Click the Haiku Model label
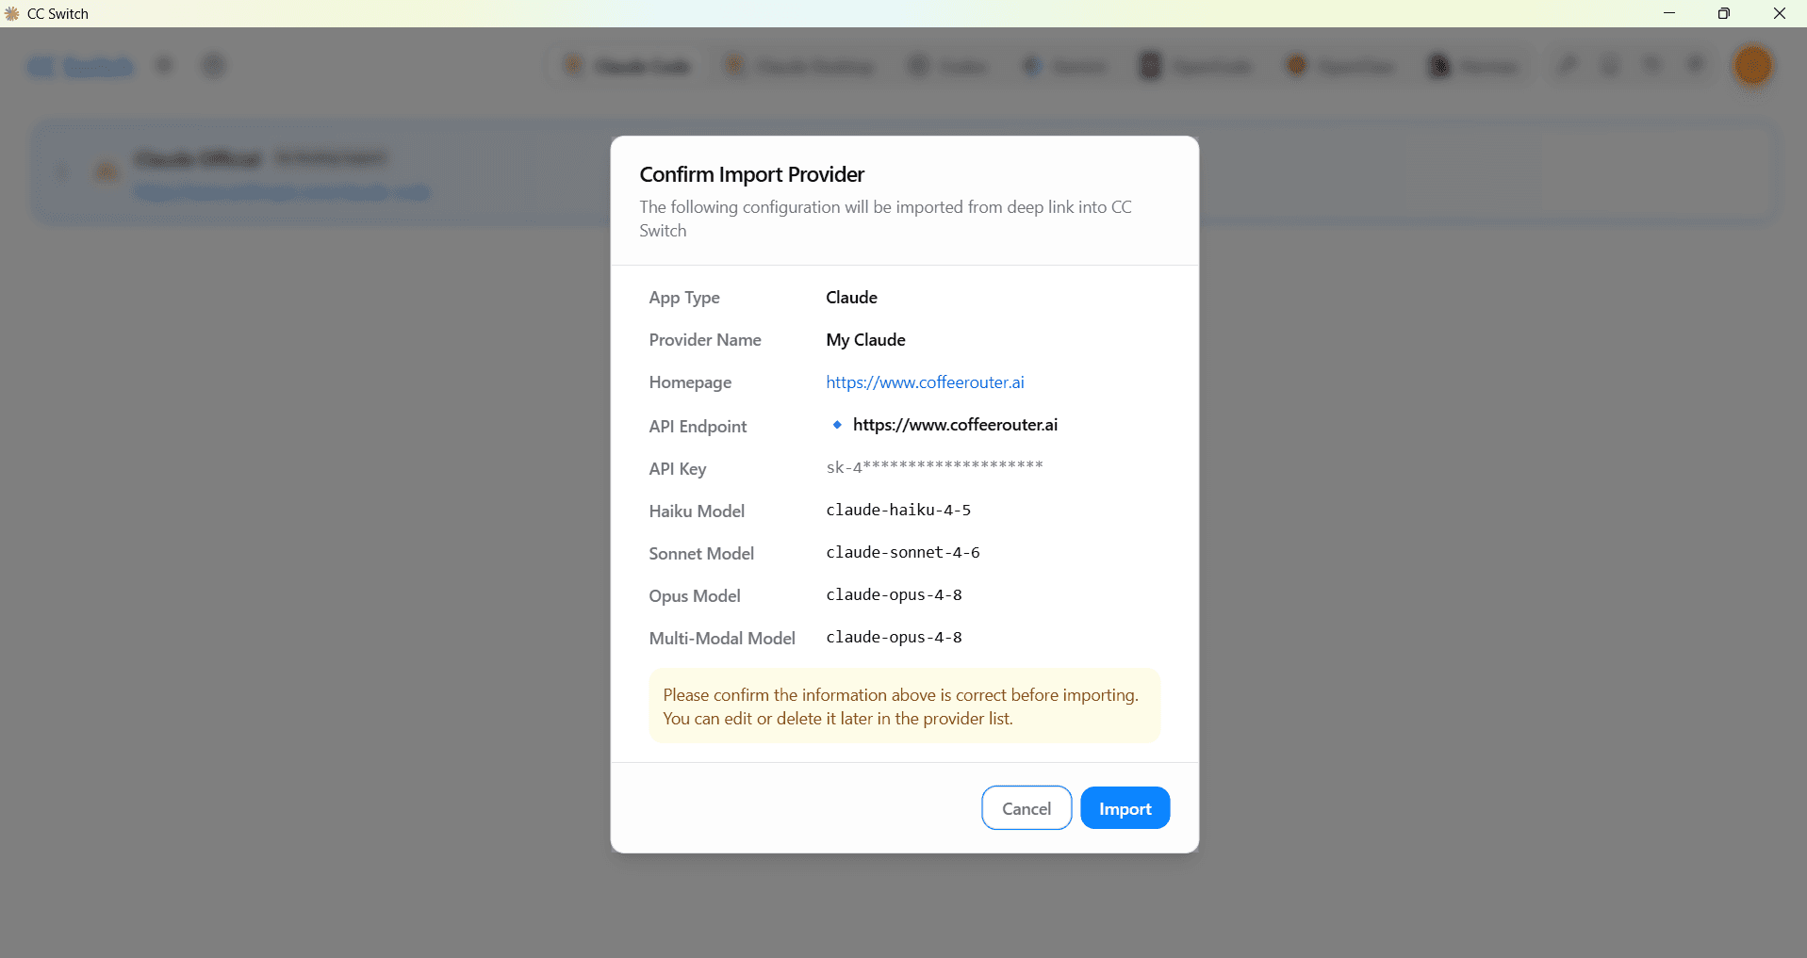This screenshot has width=1807, height=958. 697,511
